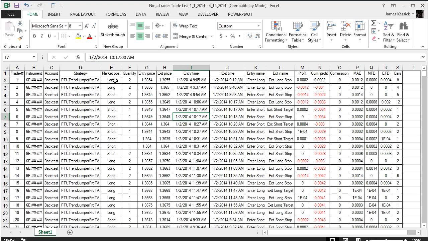Image resolution: width=428 pixels, height=241 pixels.
Task: Click the Name Box showing I7
Action: (x=17, y=57)
